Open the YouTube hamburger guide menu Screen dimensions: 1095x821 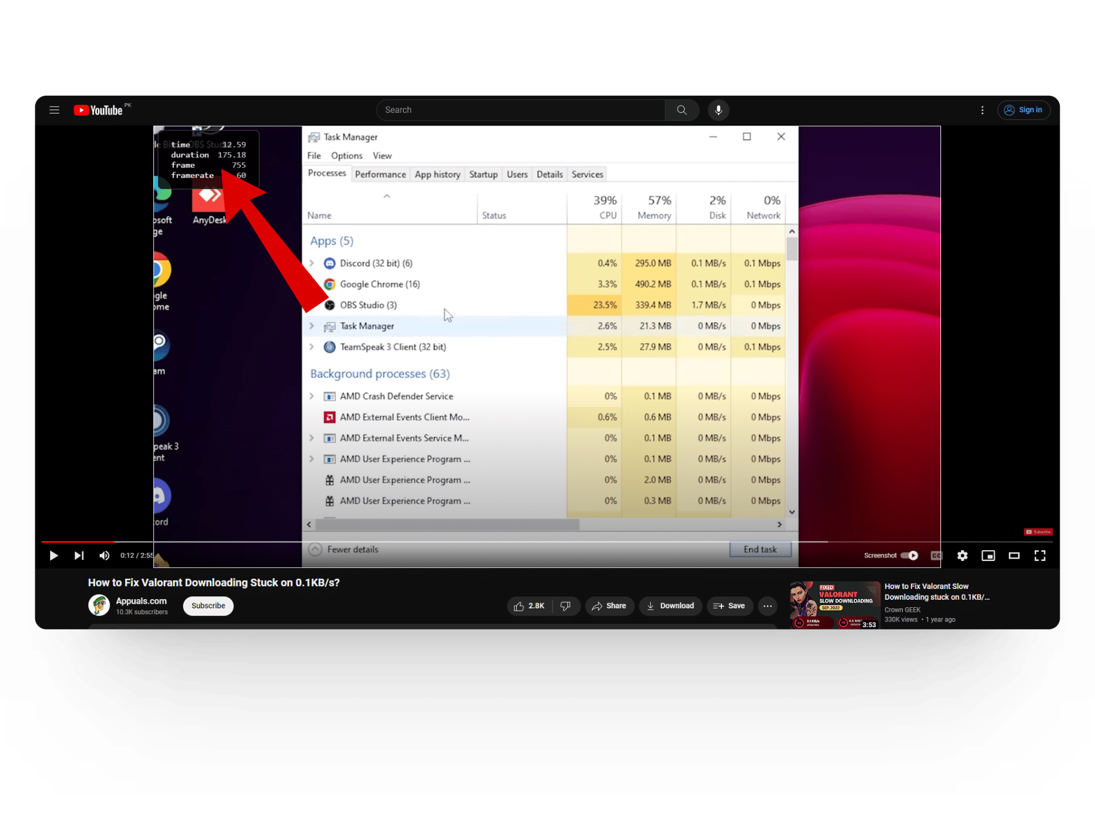click(x=54, y=110)
